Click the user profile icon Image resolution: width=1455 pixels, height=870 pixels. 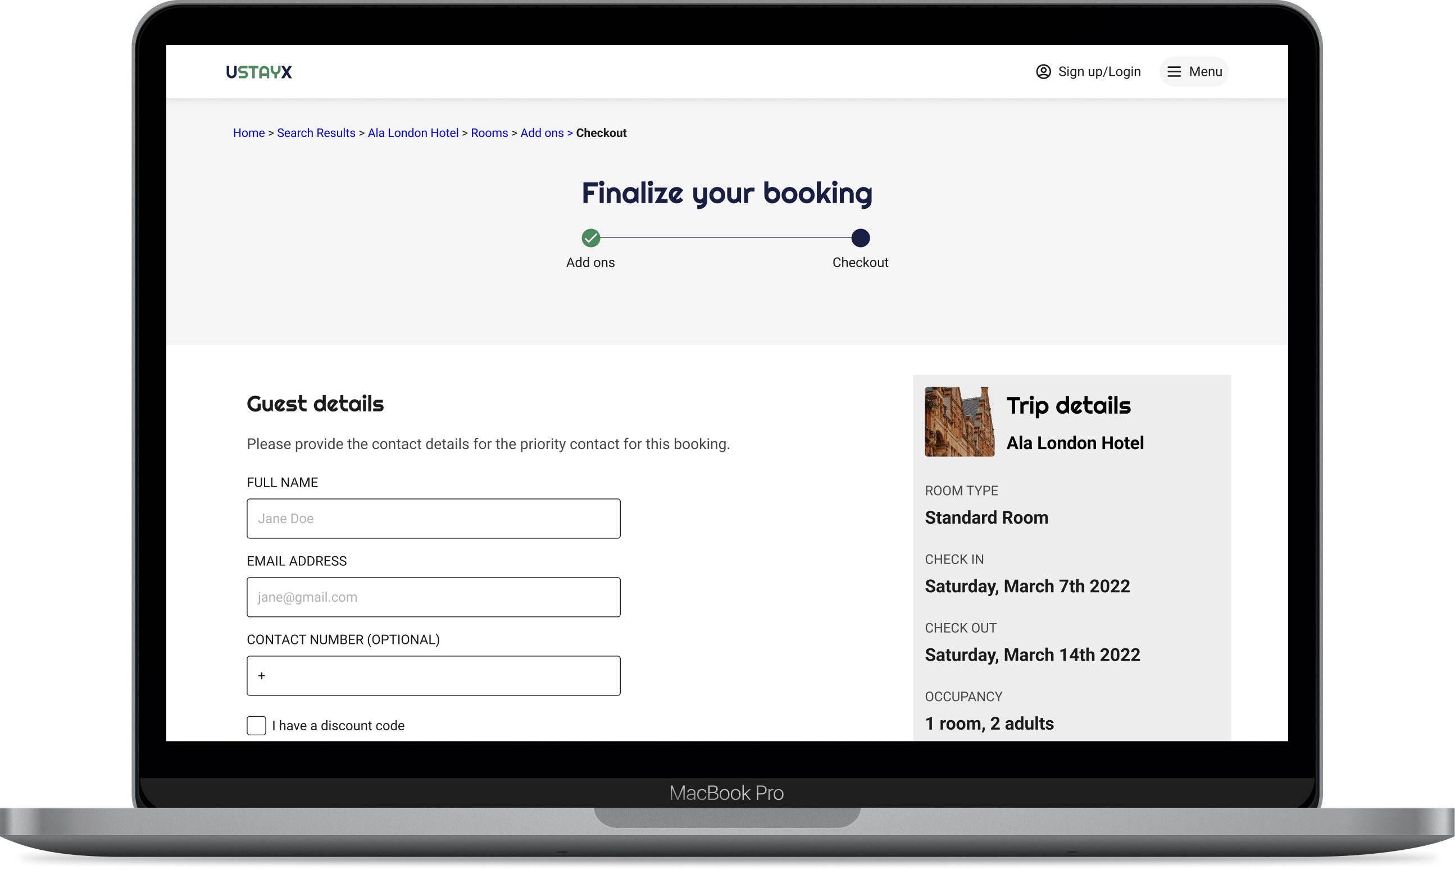coord(1043,71)
